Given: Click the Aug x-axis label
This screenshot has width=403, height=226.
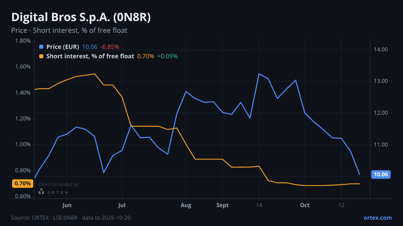Looking at the screenshot, I should (186, 205).
